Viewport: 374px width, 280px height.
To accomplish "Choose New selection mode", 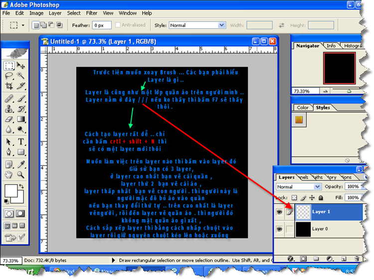I will (36, 25).
